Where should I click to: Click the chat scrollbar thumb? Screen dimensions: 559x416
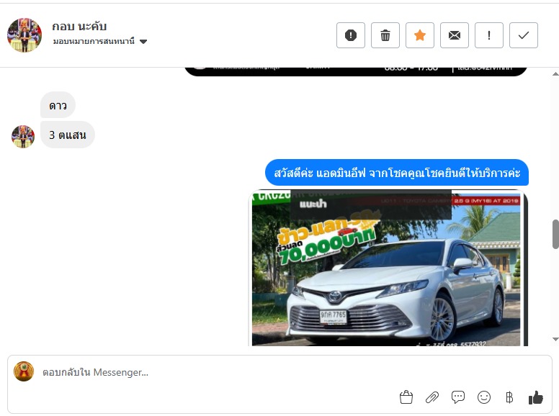click(x=555, y=235)
